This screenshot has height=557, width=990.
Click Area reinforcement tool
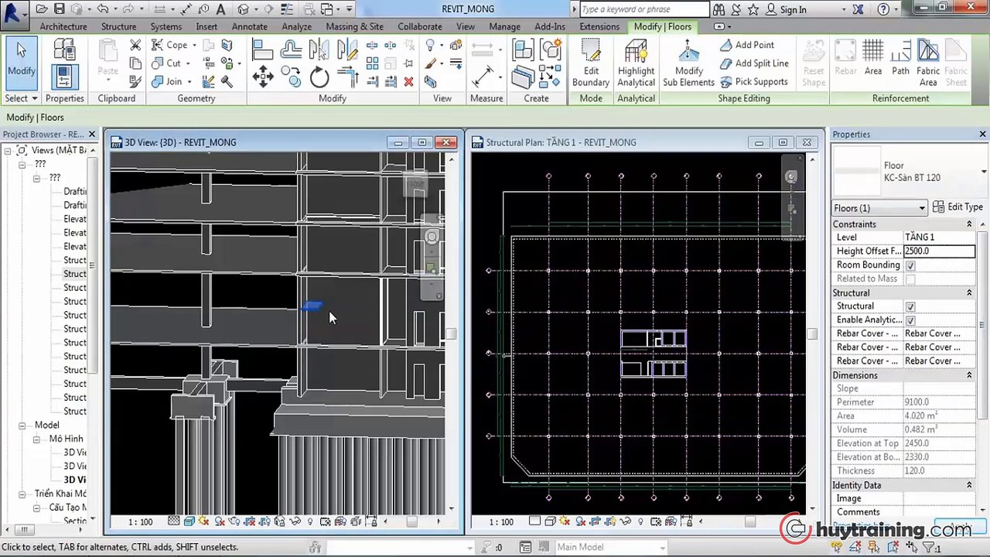(x=873, y=59)
